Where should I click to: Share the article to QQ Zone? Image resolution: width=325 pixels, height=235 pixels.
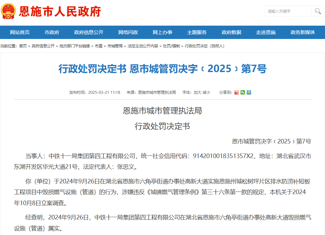coord(249,93)
